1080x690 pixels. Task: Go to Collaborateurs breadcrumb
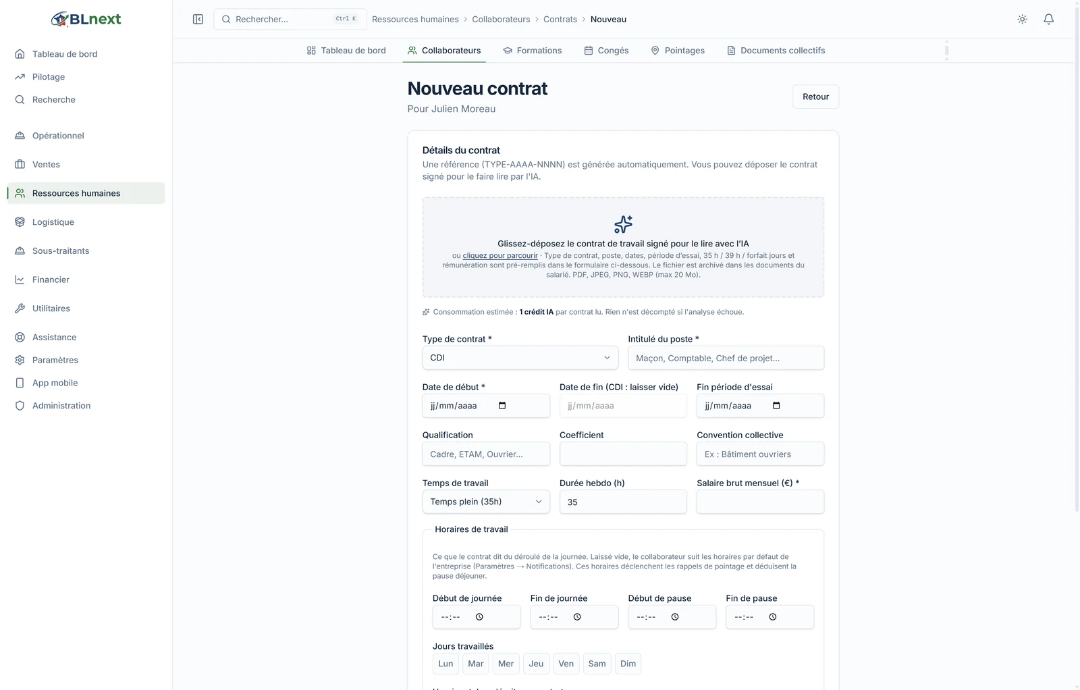[x=501, y=19]
